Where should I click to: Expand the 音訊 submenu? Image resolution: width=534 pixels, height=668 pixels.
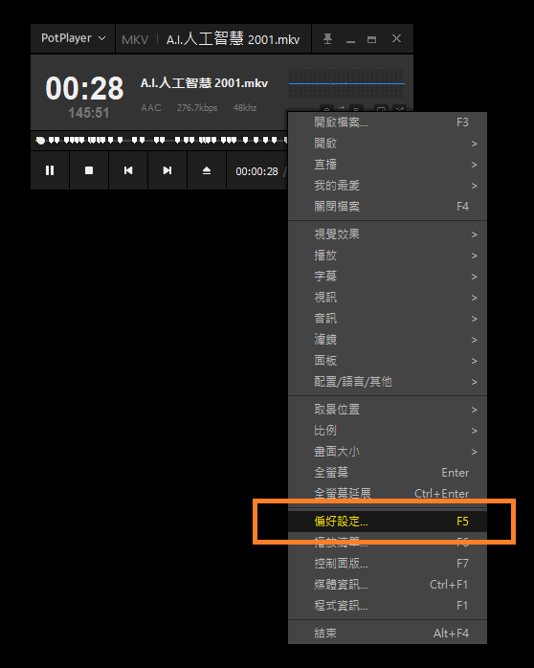click(388, 319)
